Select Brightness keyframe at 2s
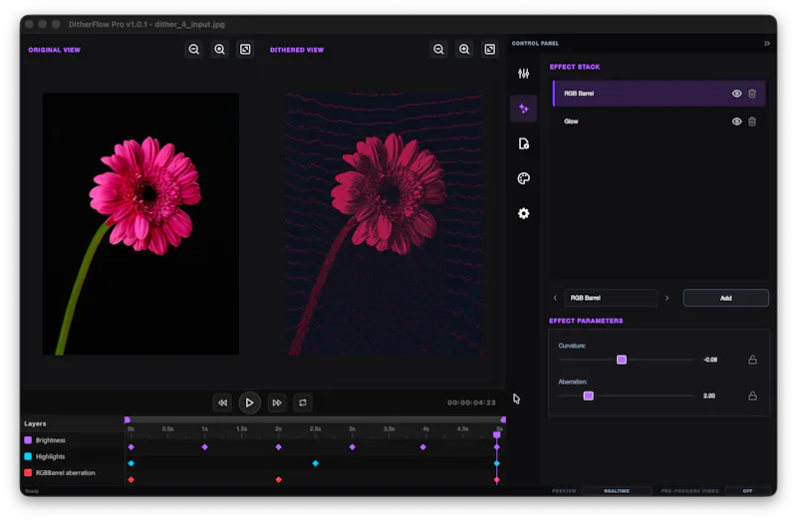 click(x=279, y=447)
